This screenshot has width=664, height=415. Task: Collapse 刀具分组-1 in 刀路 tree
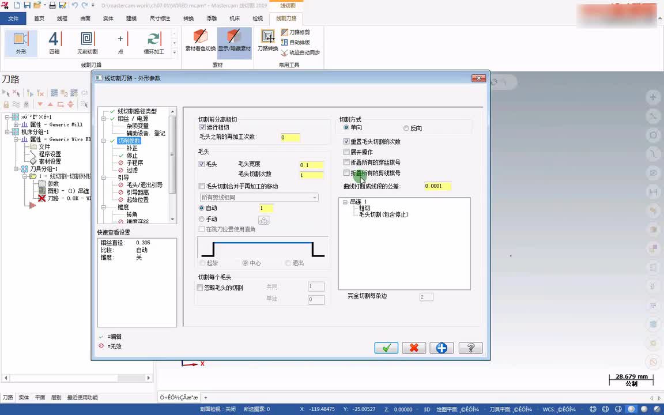tap(16, 169)
